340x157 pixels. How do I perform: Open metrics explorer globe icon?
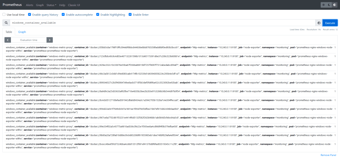click(319, 23)
